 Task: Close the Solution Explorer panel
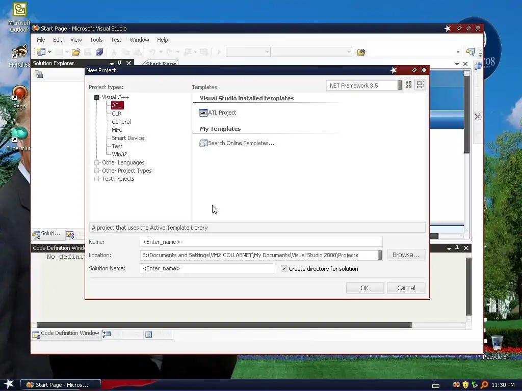[x=128, y=63]
